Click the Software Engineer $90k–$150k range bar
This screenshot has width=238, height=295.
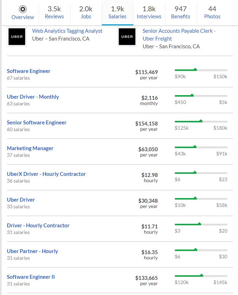tap(201, 70)
